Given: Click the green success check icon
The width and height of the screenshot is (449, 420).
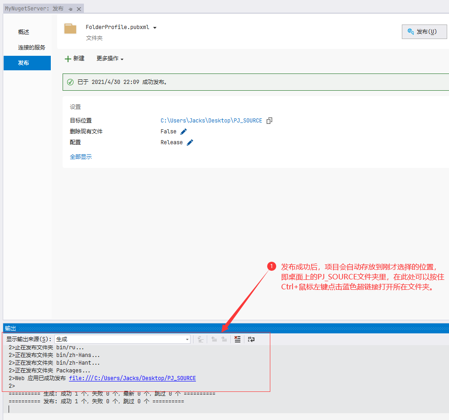Looking at the screenshot, I should (x=70, y=82).
